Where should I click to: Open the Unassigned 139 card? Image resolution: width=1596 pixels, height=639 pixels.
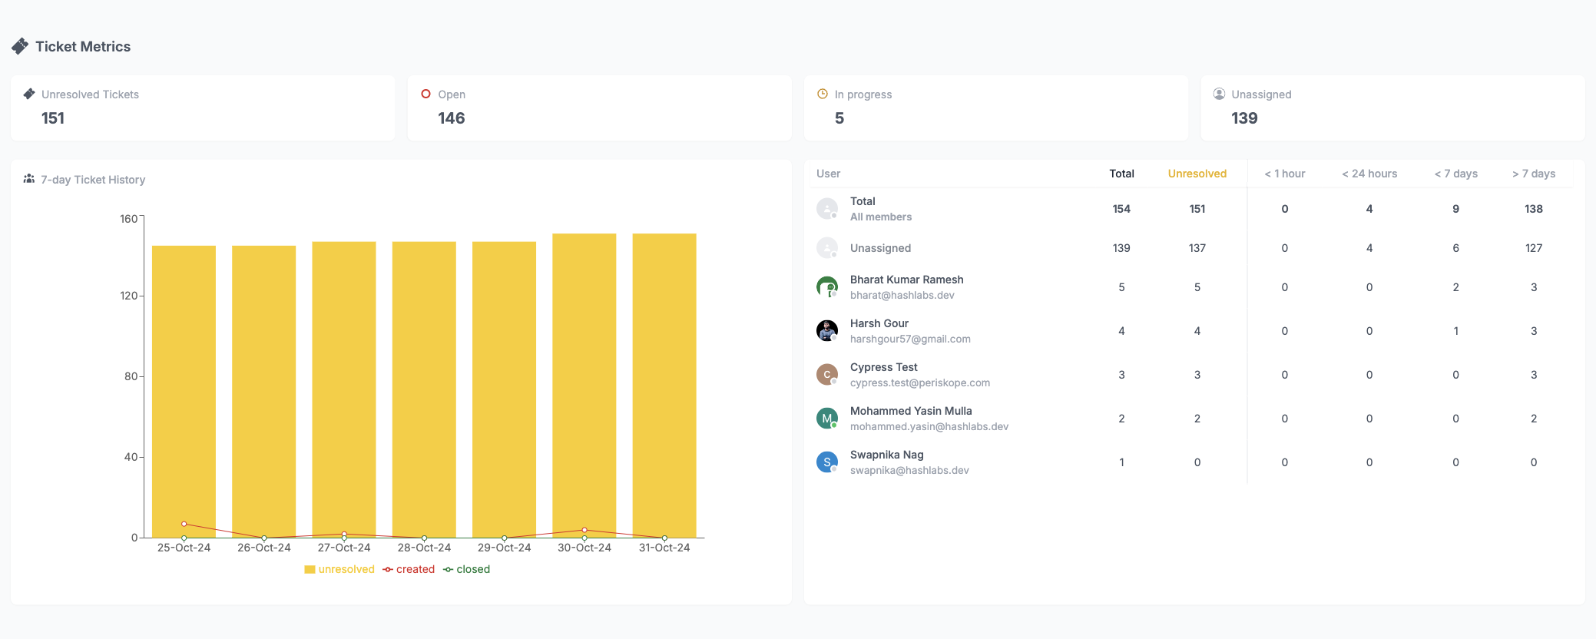point(1392,108)
